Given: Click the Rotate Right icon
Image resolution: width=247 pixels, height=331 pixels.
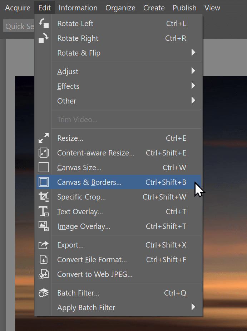Looking at the screenshot, I should click(x=44, y=38).
